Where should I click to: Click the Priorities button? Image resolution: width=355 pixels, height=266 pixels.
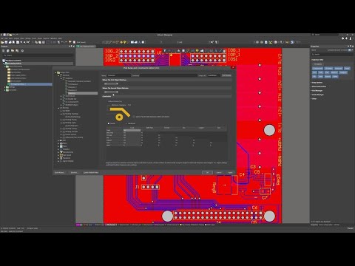pos(75,172)
